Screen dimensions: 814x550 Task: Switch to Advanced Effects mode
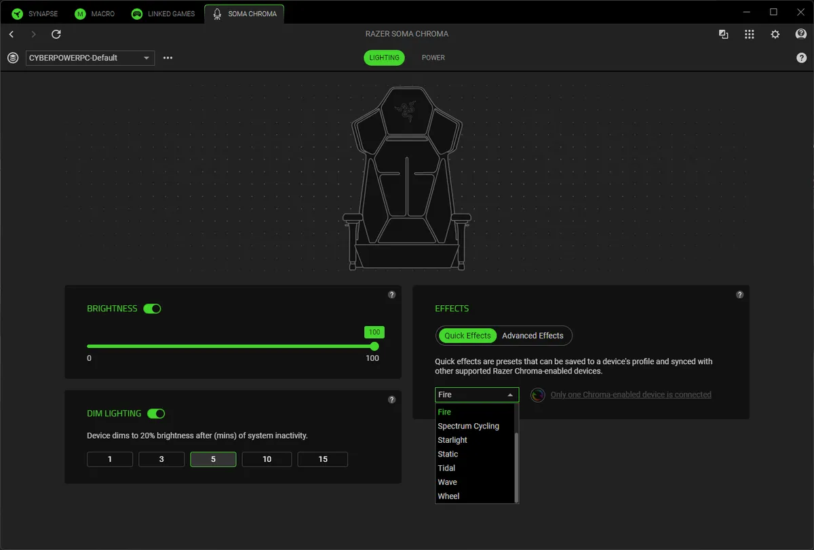click(x=532, y=336)
